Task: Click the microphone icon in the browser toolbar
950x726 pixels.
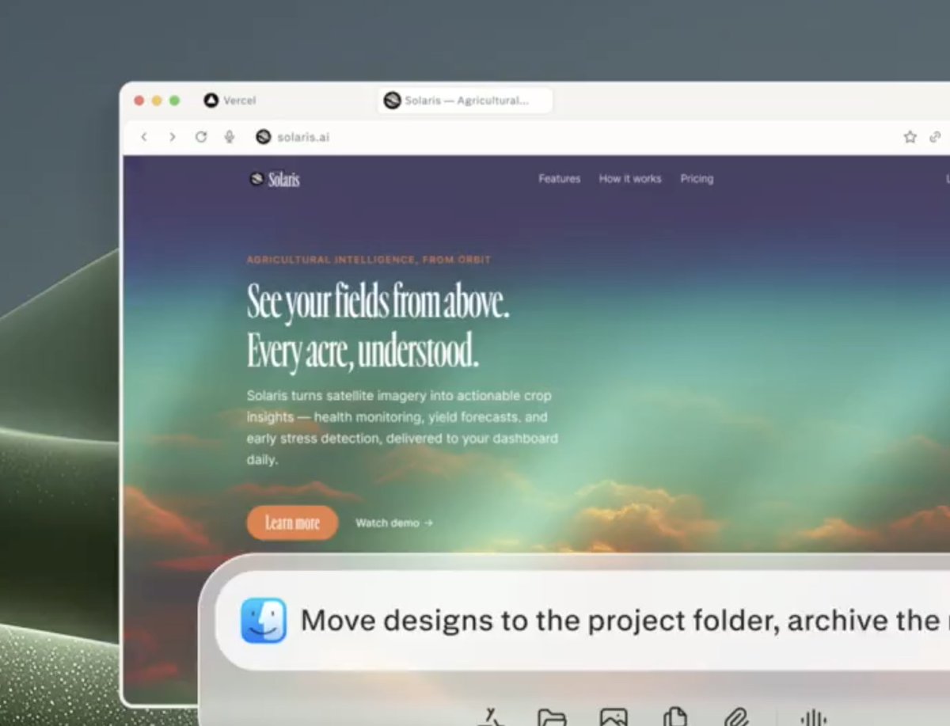Action: [230, 137]
